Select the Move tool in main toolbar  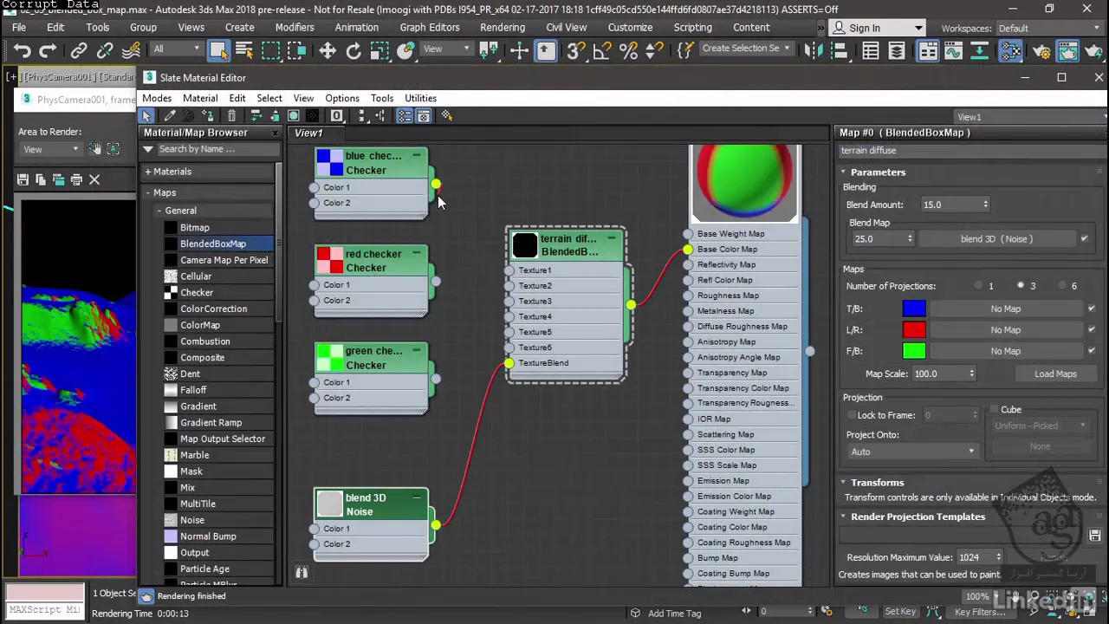click(328, 51)
